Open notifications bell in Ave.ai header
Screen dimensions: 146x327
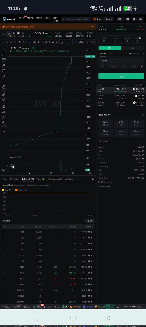134,19
